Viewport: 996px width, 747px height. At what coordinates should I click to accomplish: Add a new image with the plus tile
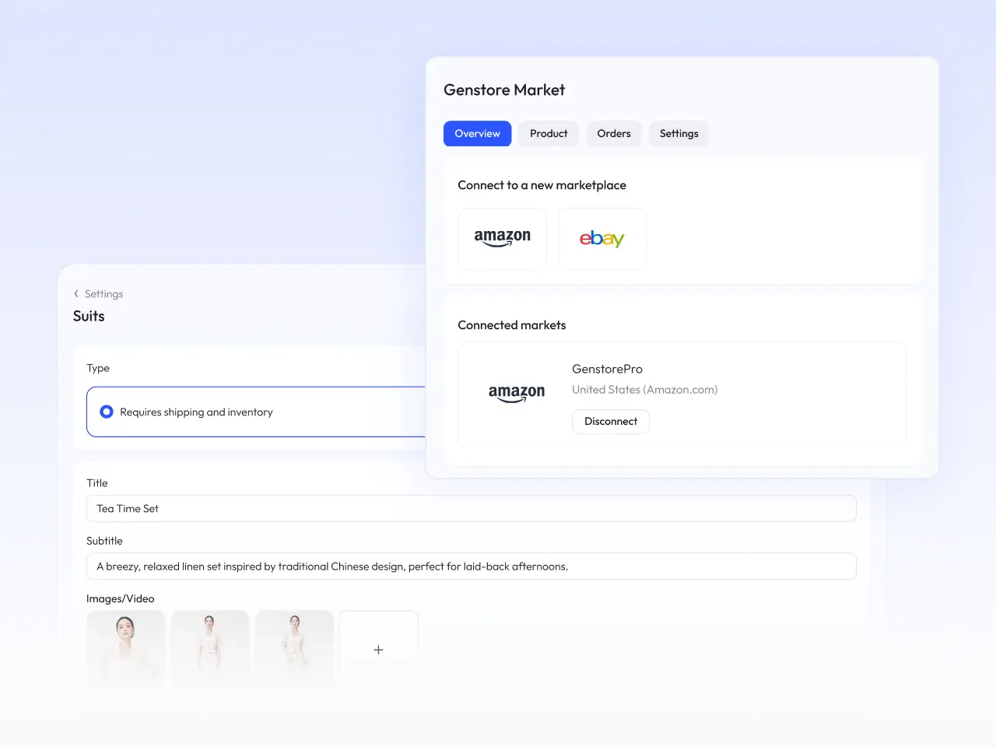(378, 649)
